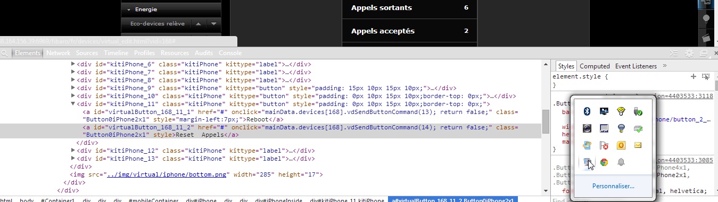Click the drive with green check tray icon
This screenshot has height=202, width=718.
pos(638,128)
